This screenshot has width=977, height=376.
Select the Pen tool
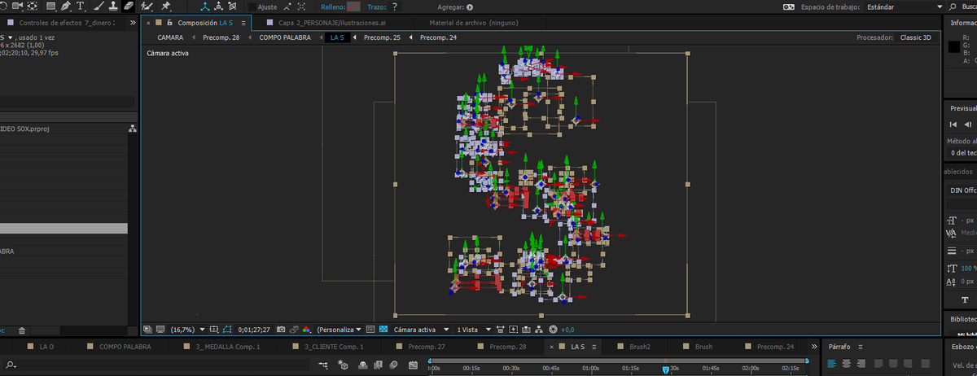[66, 6]
